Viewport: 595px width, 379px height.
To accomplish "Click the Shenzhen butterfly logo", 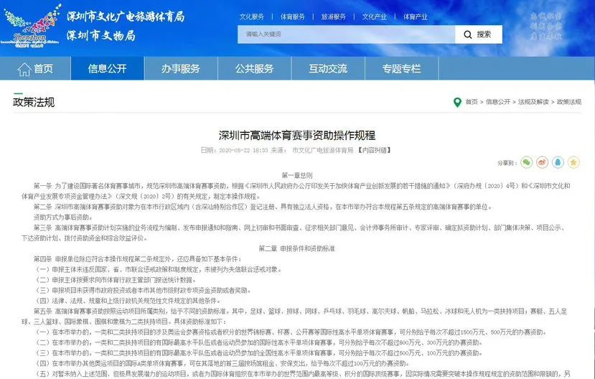I will (29, 27).
